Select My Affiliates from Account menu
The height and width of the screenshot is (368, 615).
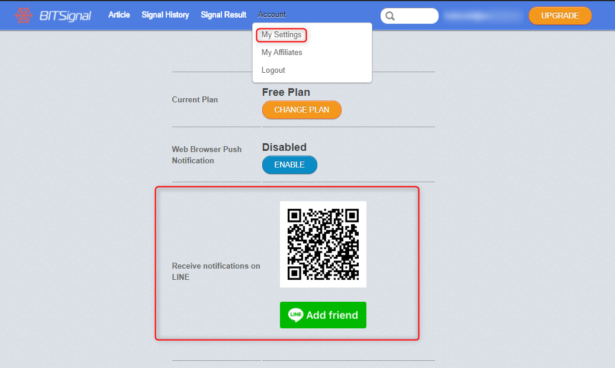(x=282, y=53)
